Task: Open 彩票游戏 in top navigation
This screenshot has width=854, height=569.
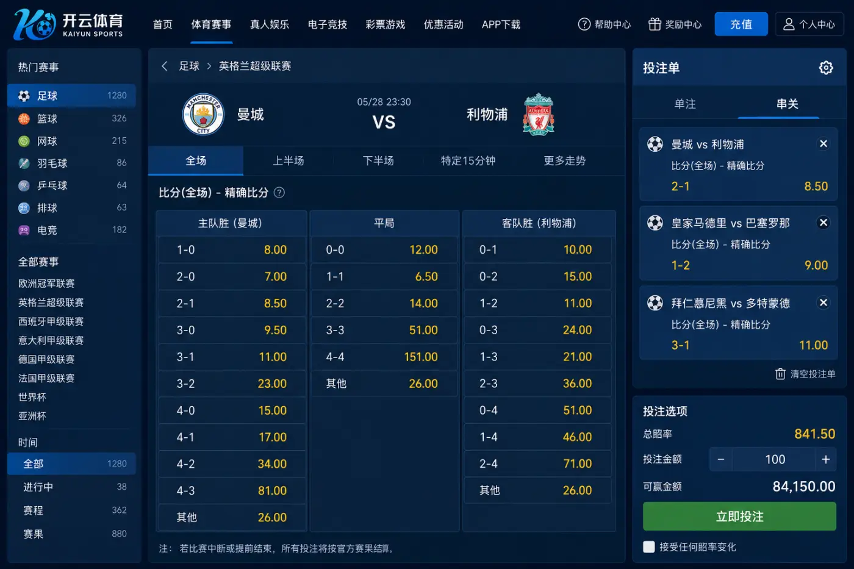Action: (386, 24)
